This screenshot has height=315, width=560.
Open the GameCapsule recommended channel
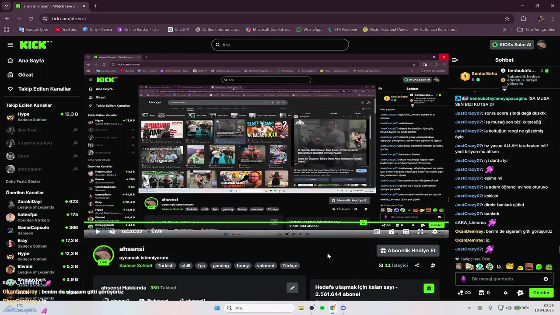coord(42,230)
